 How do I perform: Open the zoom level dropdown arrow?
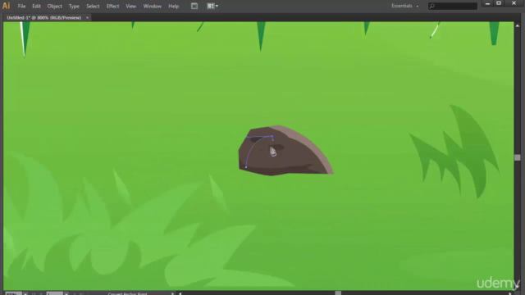(x=25, y=293)
